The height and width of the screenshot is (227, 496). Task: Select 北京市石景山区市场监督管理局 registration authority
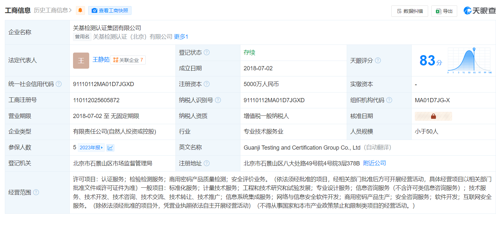click(x=112, y=163)
